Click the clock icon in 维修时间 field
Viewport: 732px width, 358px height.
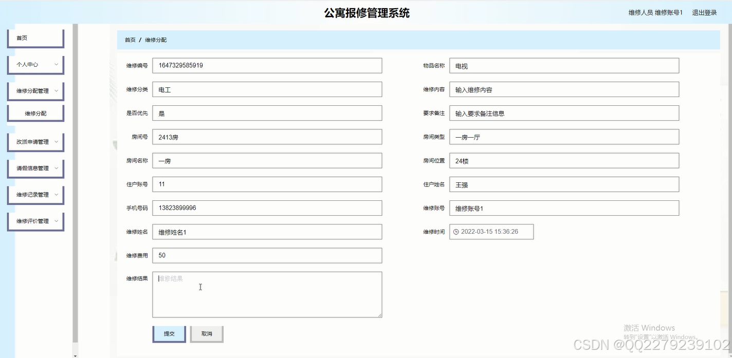tap(455, 232)
